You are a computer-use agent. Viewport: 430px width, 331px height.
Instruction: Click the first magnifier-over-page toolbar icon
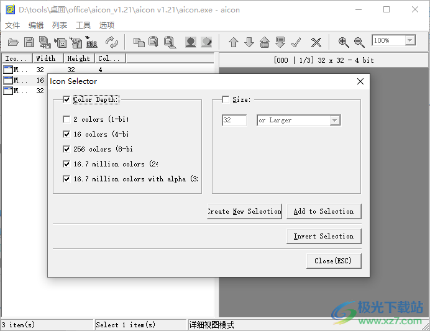point(153,42)
